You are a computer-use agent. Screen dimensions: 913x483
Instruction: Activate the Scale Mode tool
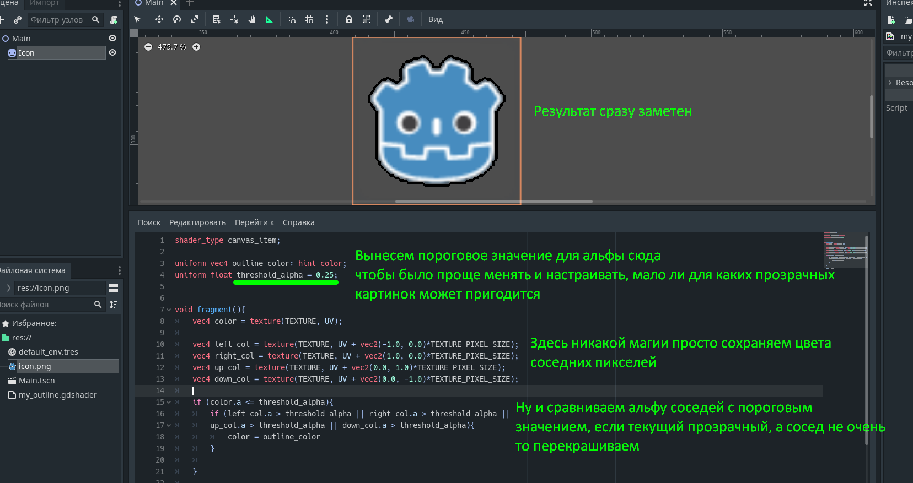click(x=195, y=19)
